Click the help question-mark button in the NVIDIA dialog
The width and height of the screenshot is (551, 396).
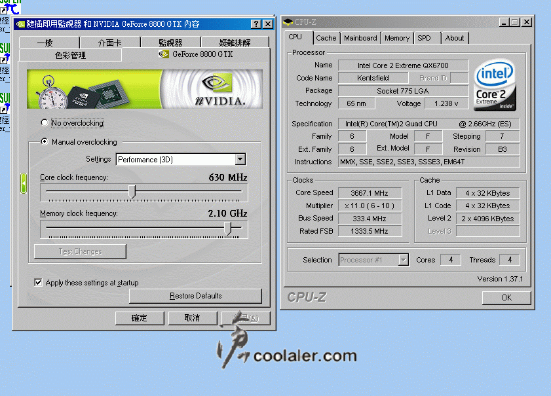tap(256, 24)
